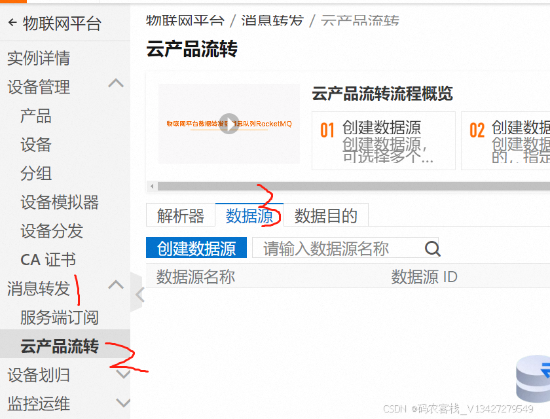The image size is (550, 419).
Task: Switch to the 解析器 tab
Action: 181,215
